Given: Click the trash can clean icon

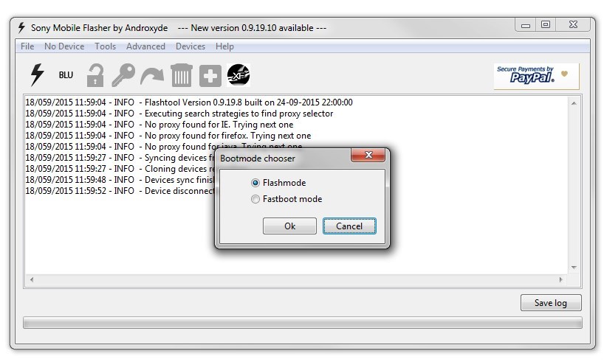Looking at the screenshot, I should [182, 75].
